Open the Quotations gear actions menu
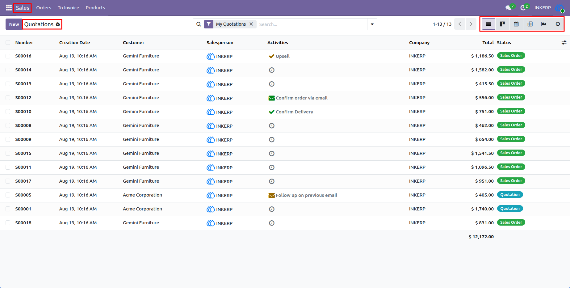570x288 pixels. [58, 24]
